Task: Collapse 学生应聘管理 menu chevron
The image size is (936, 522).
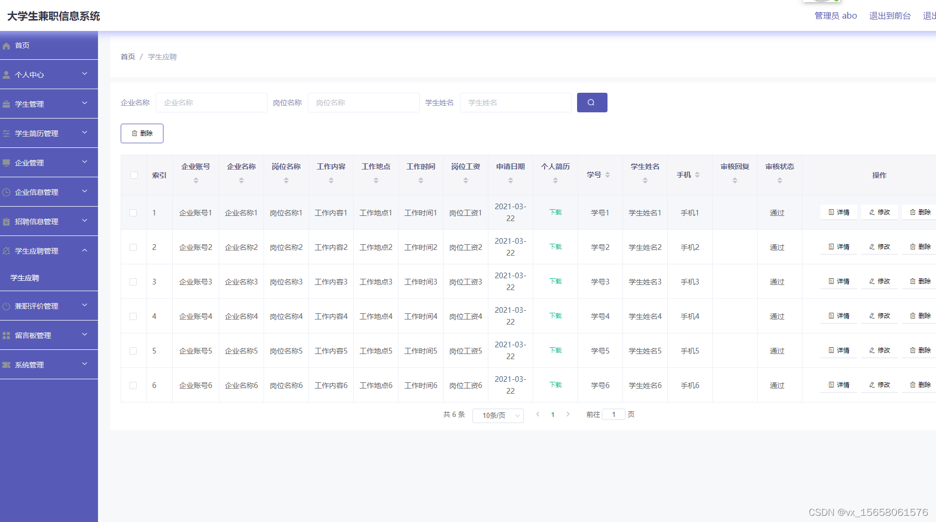Action: (x=85, y=250)
